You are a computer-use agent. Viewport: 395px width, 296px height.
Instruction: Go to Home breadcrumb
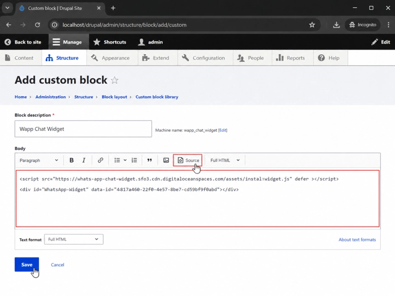pyautogui.click(x=21, y=97)
